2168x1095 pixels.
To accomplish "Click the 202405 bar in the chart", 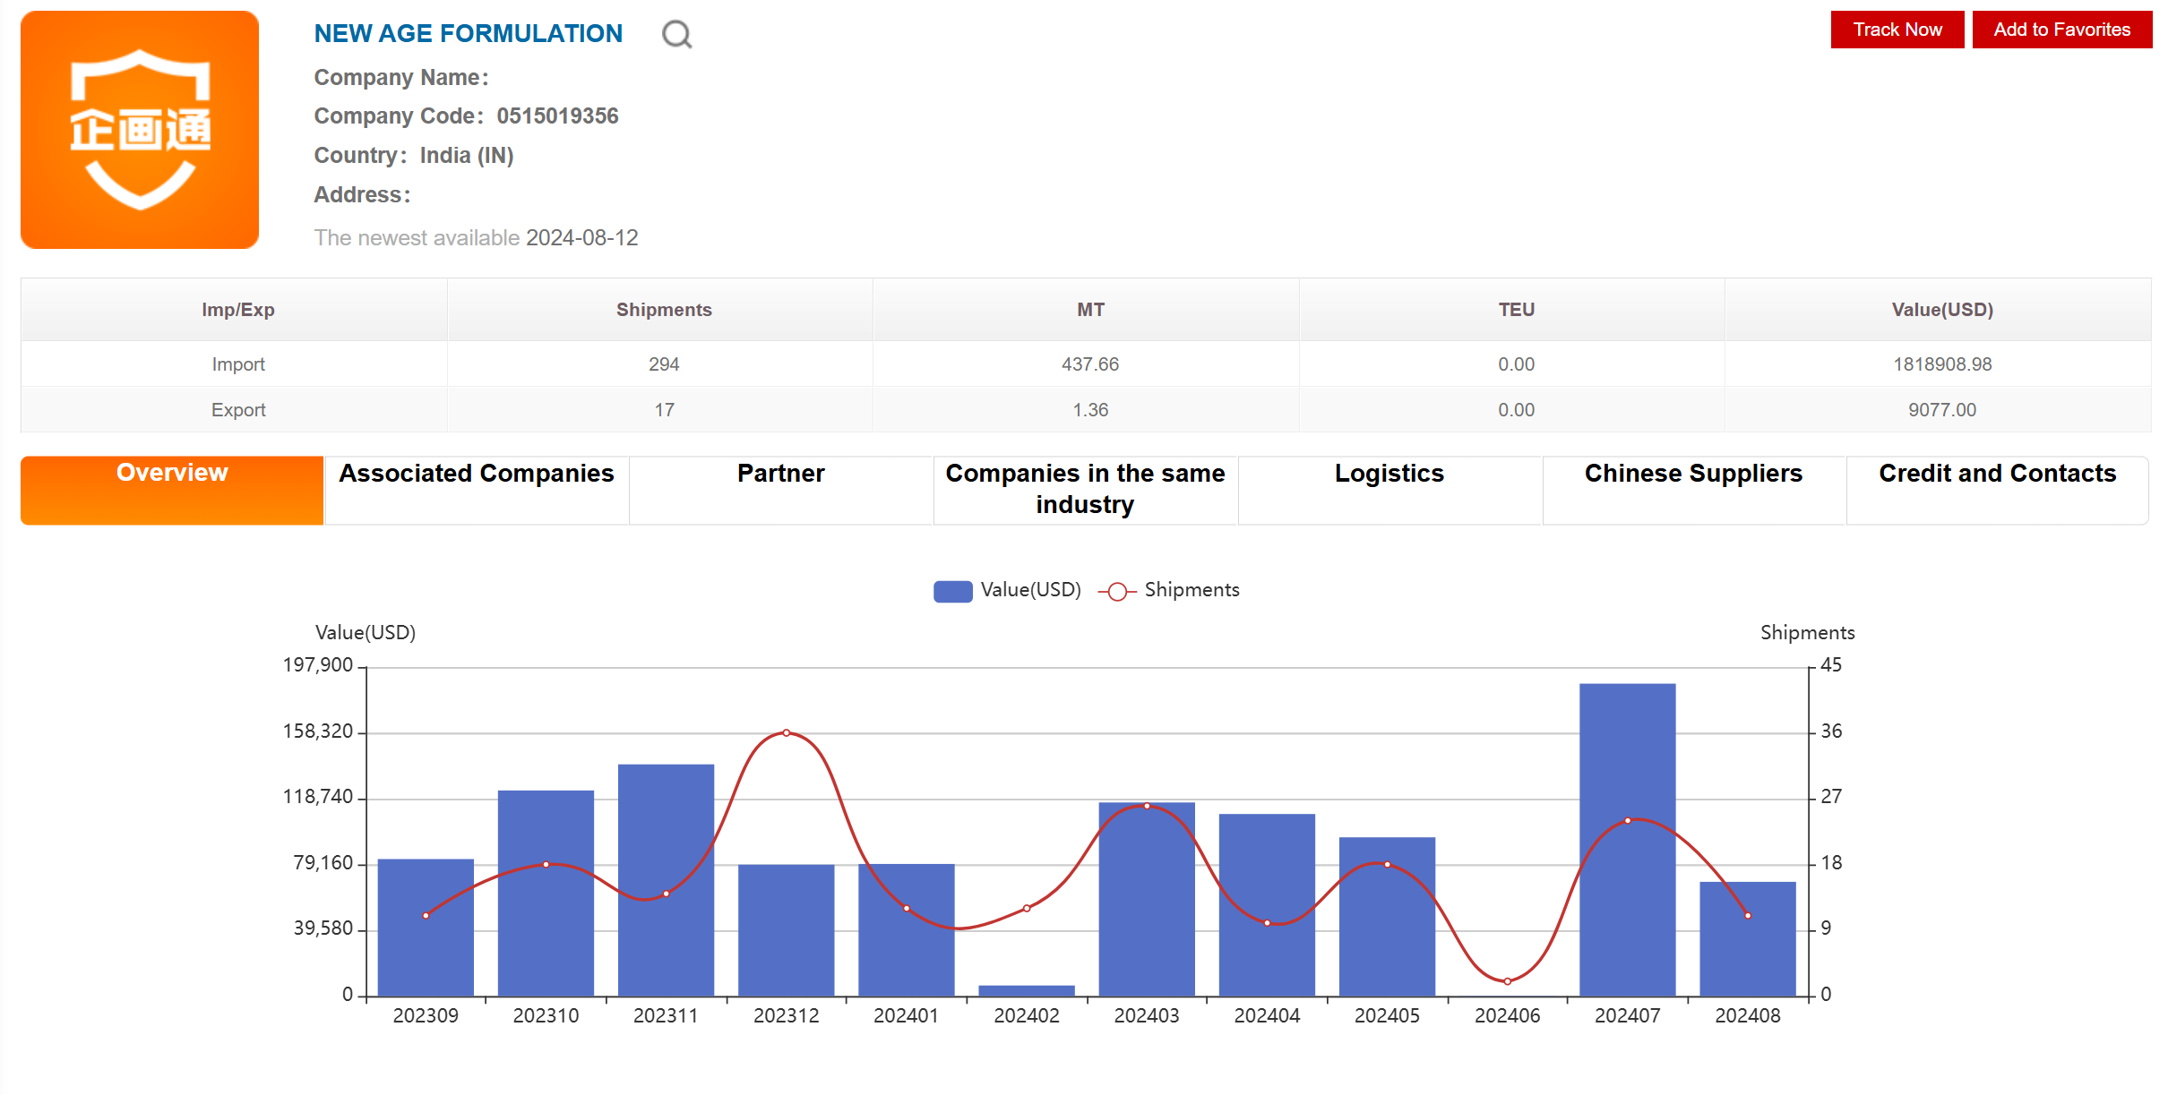I will (1387, 917).
